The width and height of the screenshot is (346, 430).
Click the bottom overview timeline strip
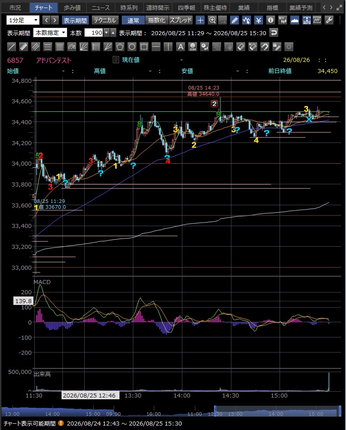click(x=170, y=411)
